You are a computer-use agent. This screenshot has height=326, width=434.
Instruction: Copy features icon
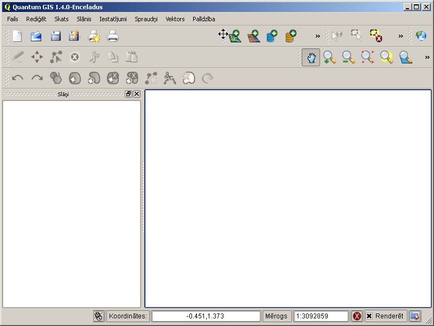pyautogui.click(x=113, y=57)
